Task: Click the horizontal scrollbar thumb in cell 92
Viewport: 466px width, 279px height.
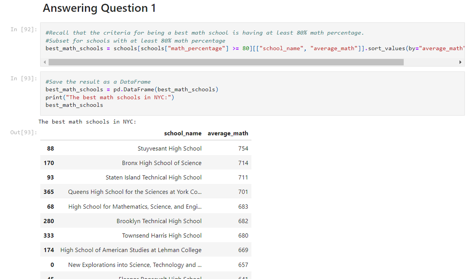Action: [x=226, y=62]
